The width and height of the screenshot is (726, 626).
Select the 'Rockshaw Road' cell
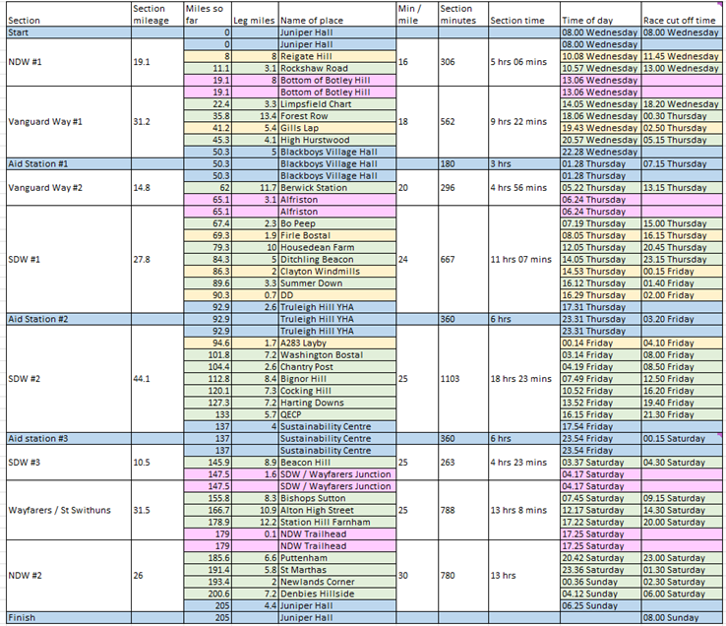click(337, 69)
